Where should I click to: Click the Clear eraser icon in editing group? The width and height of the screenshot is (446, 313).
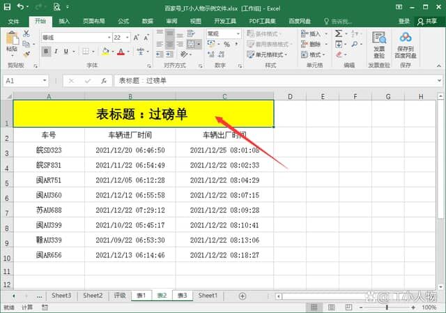pos(339,54)
